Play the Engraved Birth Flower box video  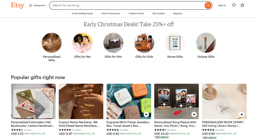coord(146,114)
